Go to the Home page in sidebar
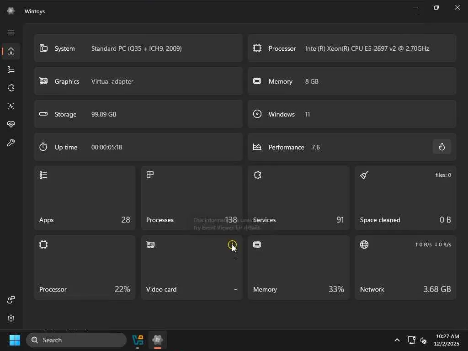The width and height of the screenshot is (468, 351). click(x=11, y=51)
